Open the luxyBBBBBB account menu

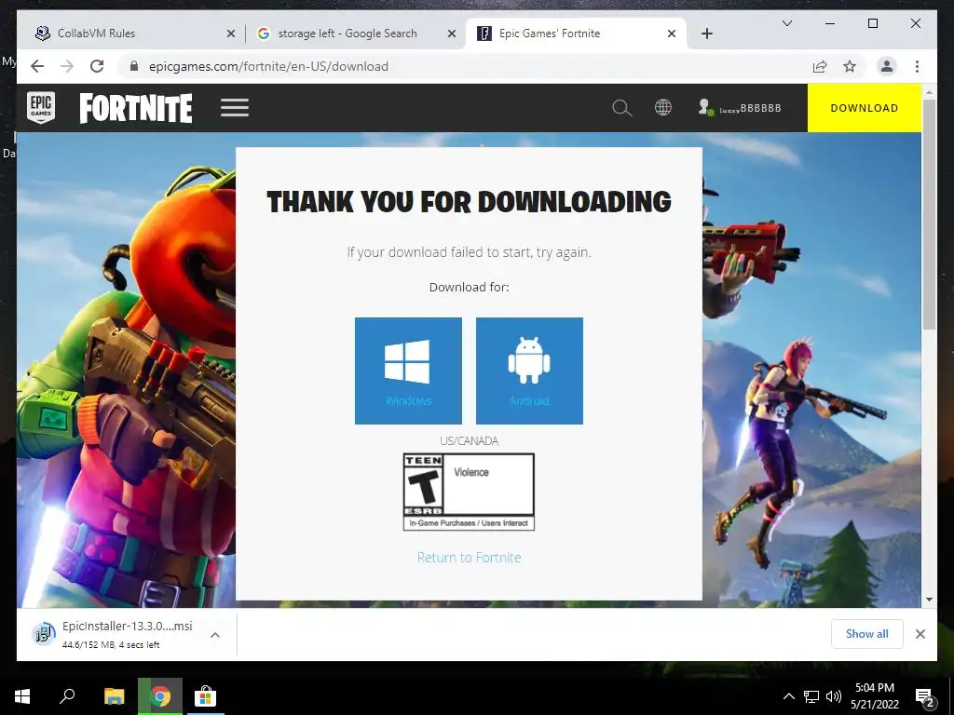click(739, 108)
